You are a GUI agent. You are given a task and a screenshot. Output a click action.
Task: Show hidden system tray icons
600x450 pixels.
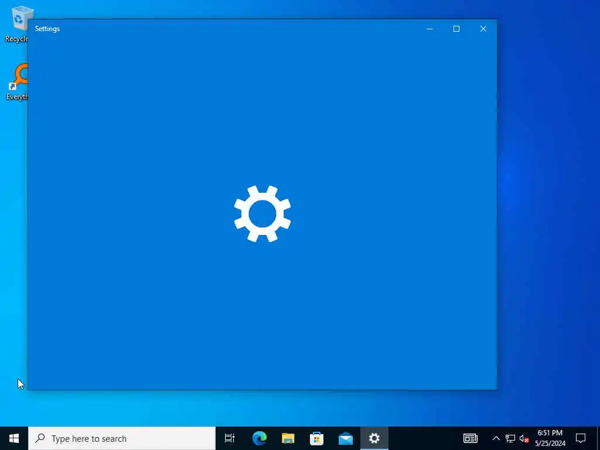pyautogui.click(x=496, y=438)
